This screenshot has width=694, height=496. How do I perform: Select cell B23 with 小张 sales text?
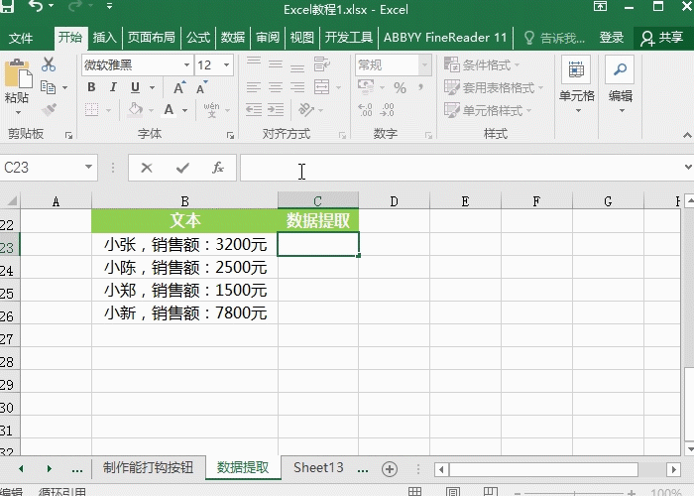coord(184,244)
